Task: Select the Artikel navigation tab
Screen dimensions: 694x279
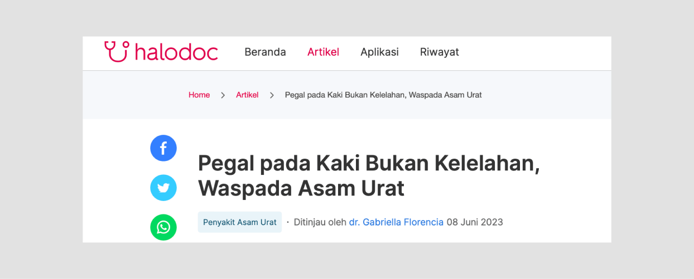Action: coord(324,52)
